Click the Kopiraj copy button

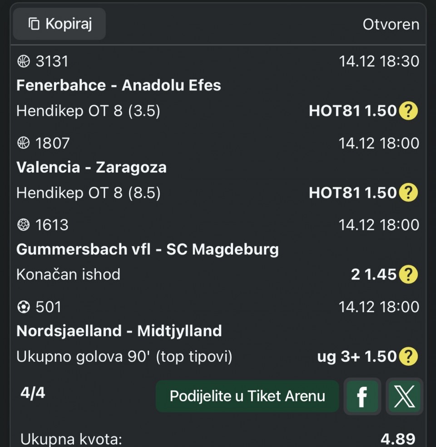coord(59,24)
